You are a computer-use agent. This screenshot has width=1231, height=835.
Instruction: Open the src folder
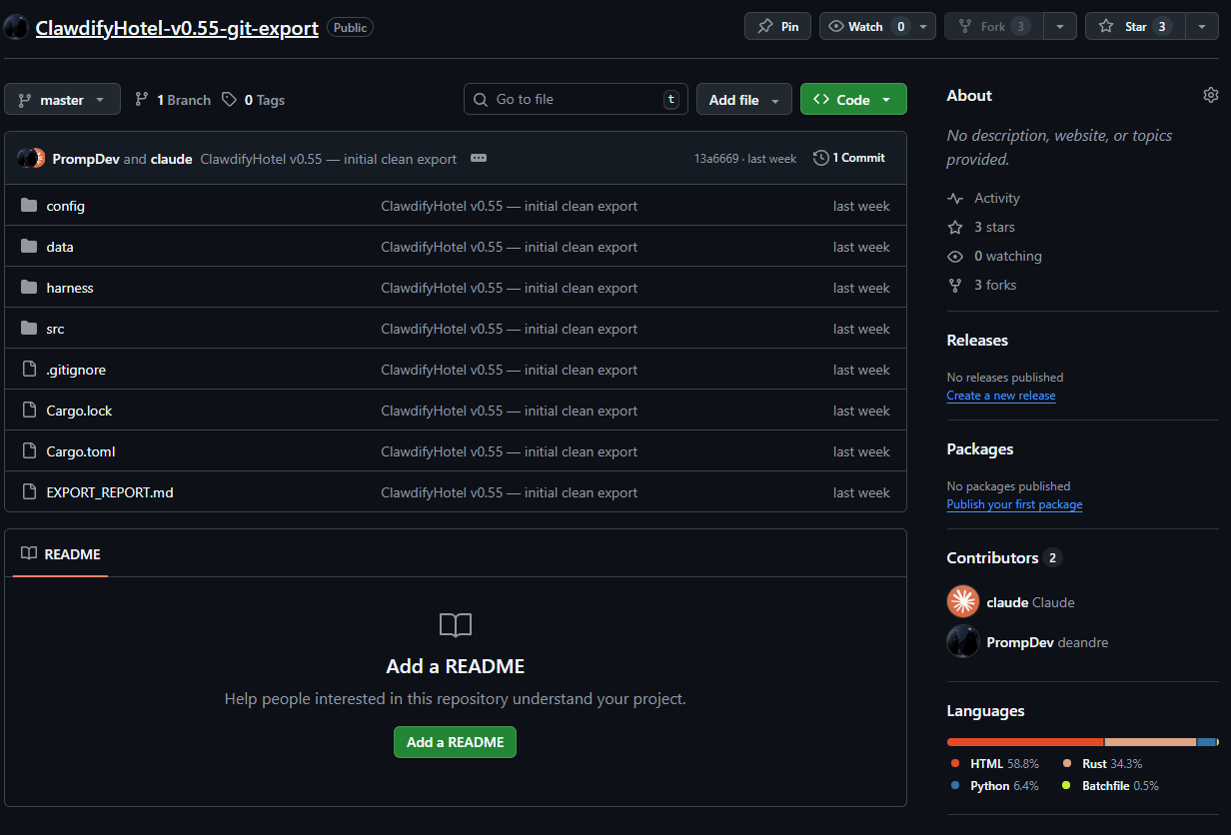tap(55, 329)
